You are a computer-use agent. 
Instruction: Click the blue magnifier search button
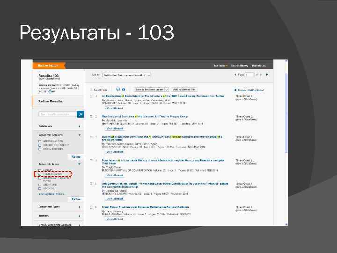[x=80, y=114]
